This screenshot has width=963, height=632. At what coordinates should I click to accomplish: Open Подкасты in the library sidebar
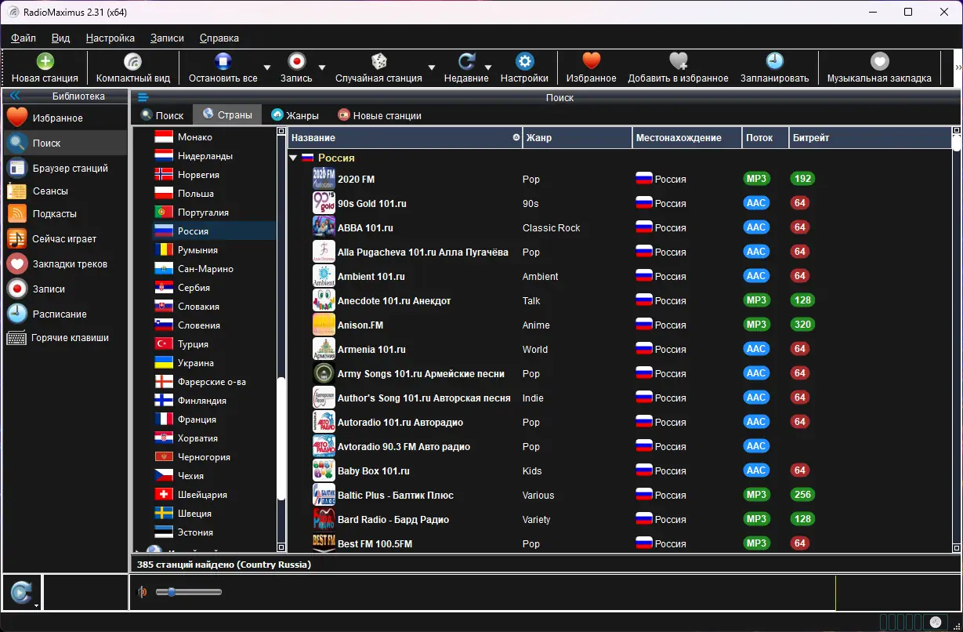(x=64, y=213)
